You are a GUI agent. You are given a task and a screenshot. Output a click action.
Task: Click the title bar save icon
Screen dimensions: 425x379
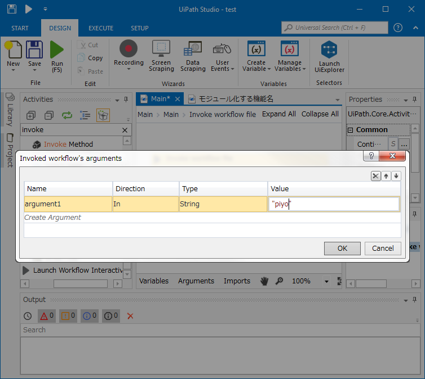[x=12, y=9]
